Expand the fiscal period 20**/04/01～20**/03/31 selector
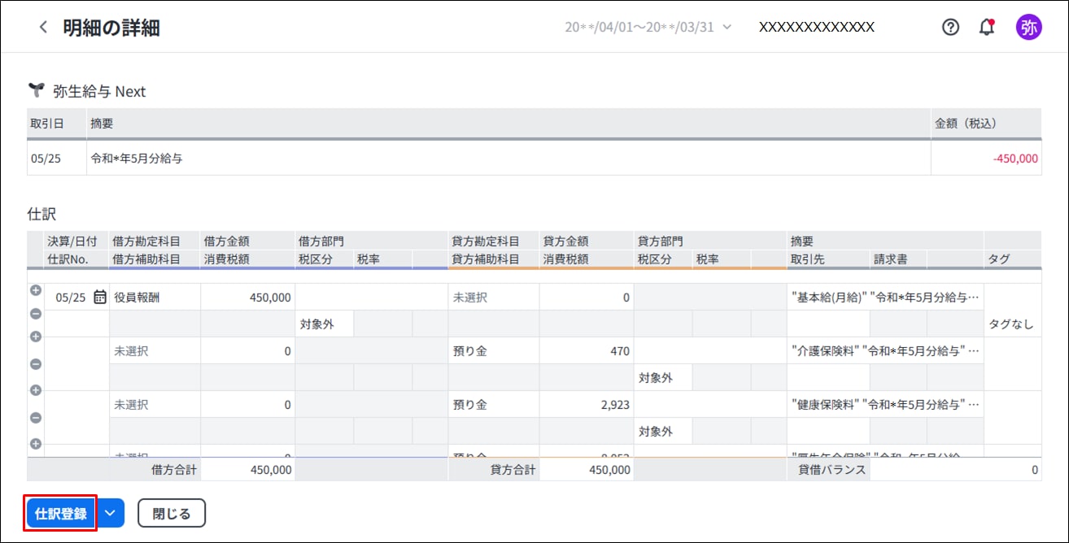Screen dimensions: 1069x543 pos(648,27)
